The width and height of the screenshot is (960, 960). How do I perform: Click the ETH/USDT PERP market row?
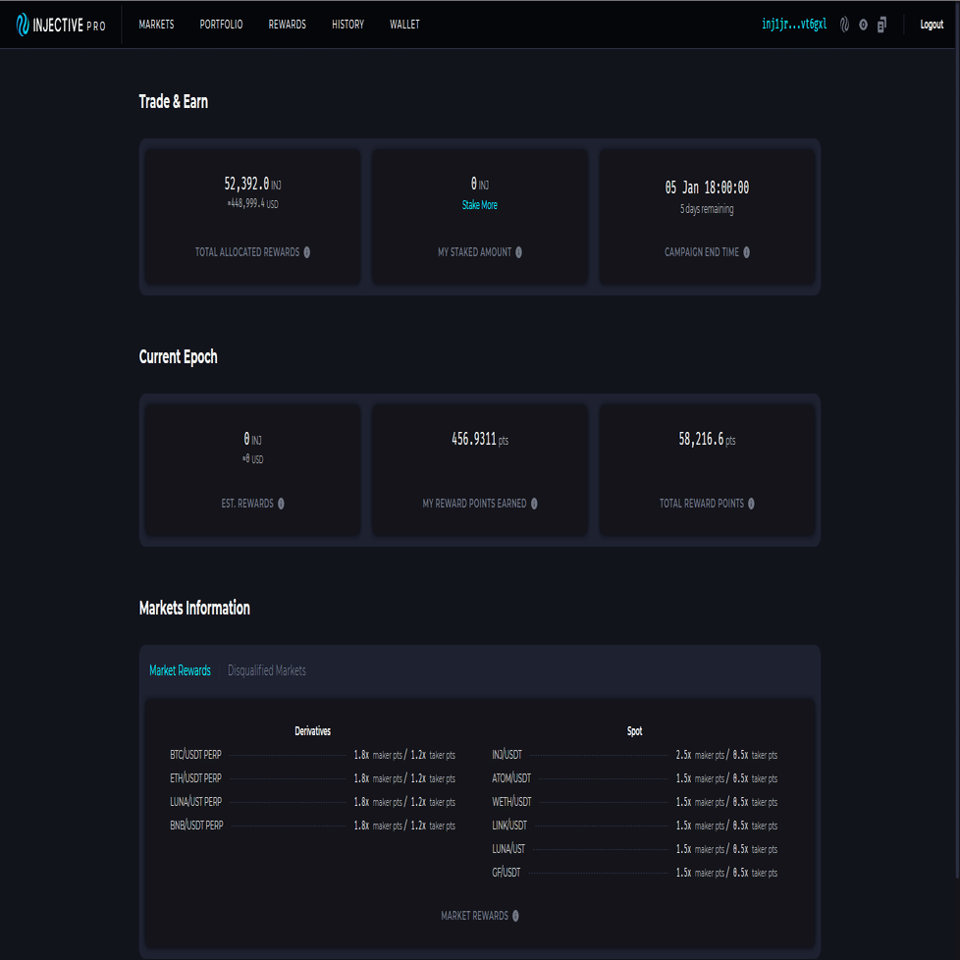pos(312,778)
